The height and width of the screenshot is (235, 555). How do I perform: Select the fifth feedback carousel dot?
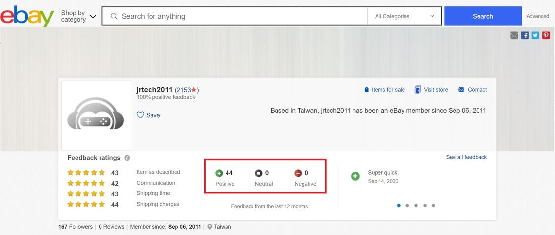433,205
